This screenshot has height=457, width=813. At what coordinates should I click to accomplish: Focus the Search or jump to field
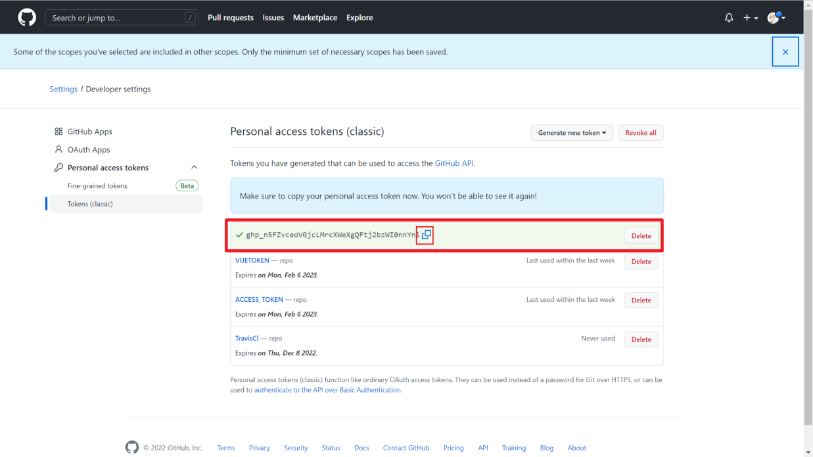point(122,18)
